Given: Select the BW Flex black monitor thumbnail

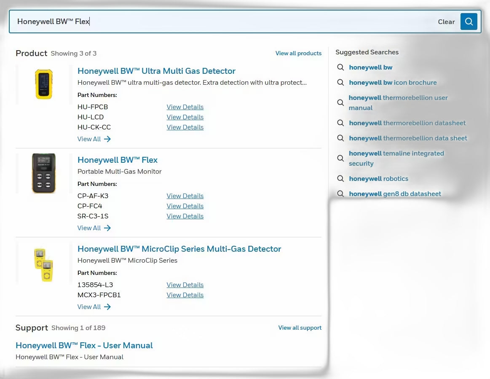Looking at the screenshot, I should click(44, 173).
